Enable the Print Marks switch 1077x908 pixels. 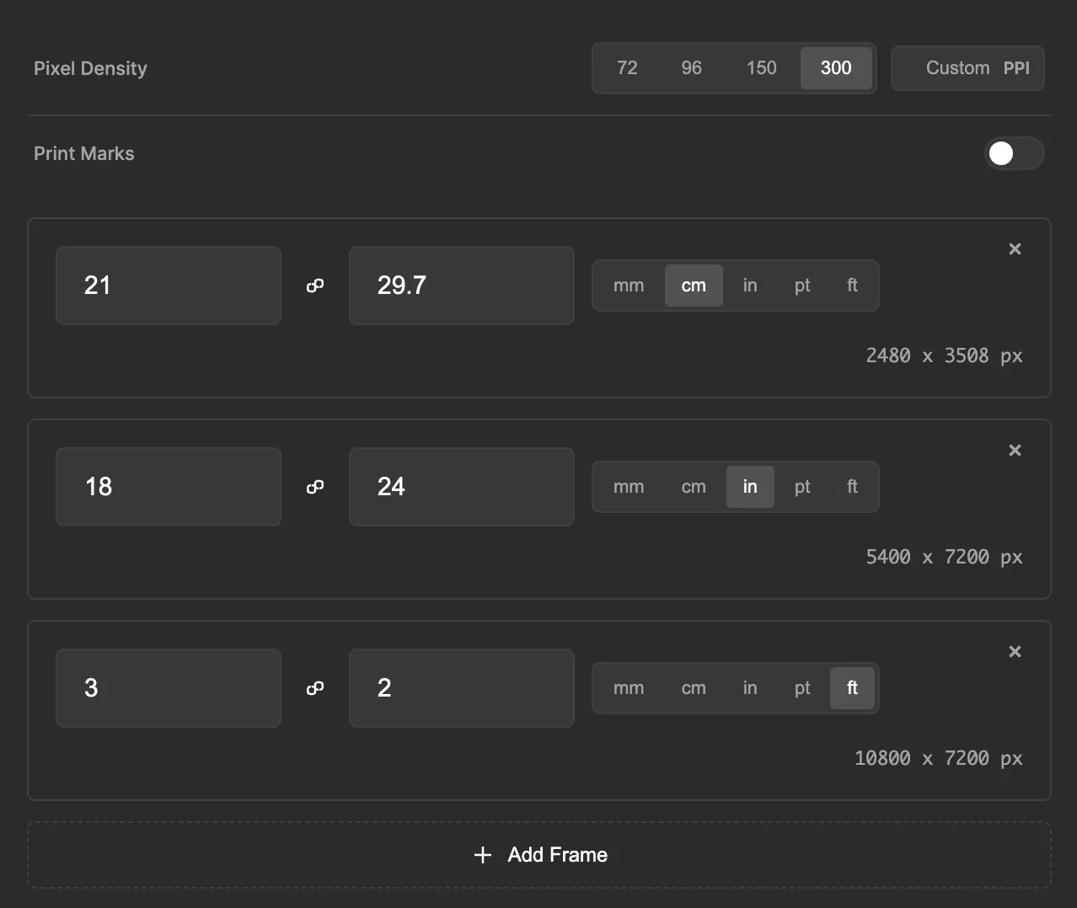[x=1015, y=153]
